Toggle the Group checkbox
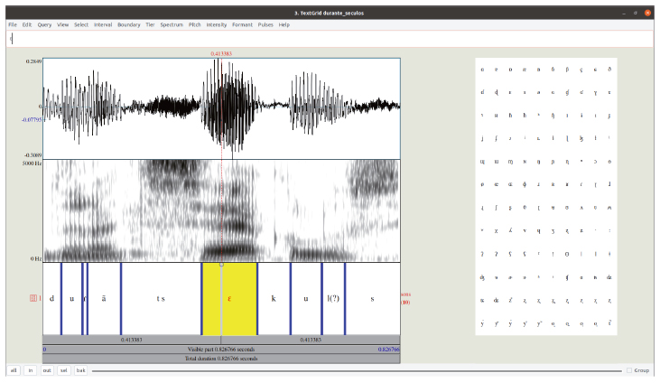 pyautogui.click(x=629, y=370)
